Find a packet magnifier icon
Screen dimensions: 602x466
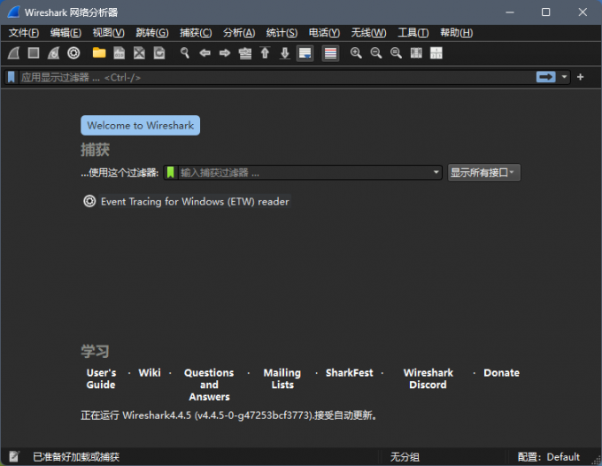(x=185, y=53)
